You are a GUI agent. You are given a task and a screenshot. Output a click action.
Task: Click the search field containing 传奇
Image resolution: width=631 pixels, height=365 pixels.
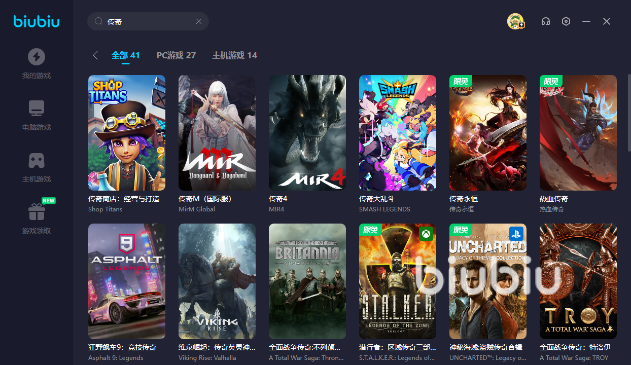point(148,21)
